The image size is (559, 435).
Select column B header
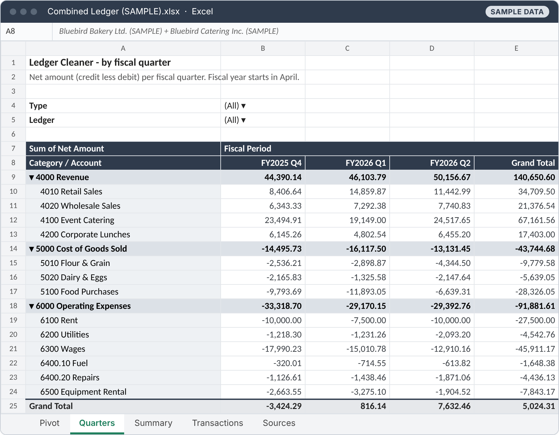point(263,48)
